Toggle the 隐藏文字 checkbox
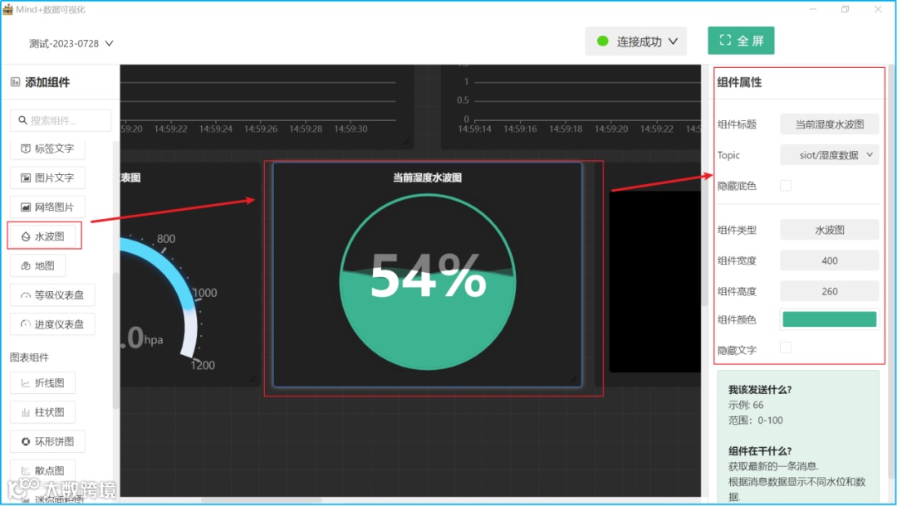The height and width of the screenshot is (506, 897). click(786, 348)
